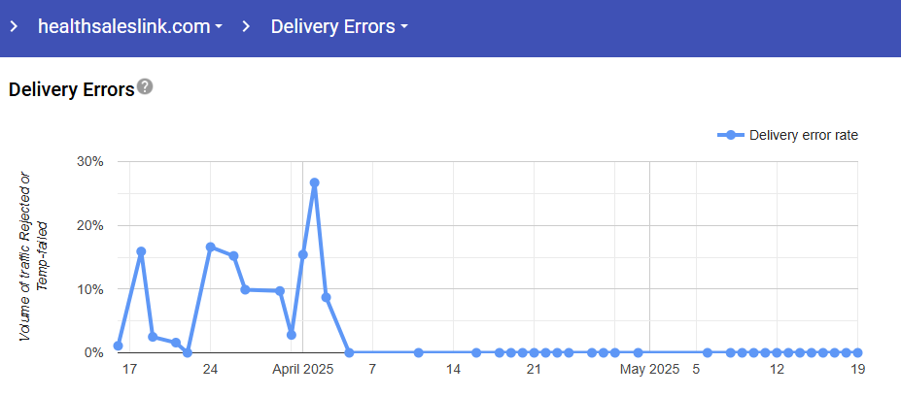This screenshot has width=901, height=396.
Task: Click the "May 2025" x-axis label
Action: 649,370
